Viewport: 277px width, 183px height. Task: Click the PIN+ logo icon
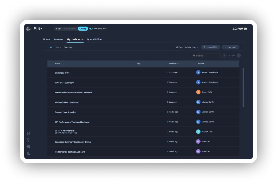[x=29, y=28]
